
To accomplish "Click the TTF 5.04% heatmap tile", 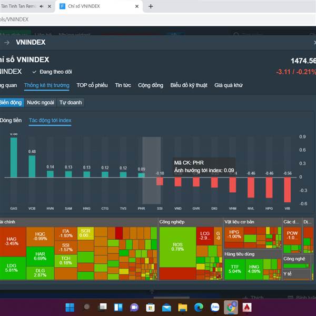I will pos(235,270).
